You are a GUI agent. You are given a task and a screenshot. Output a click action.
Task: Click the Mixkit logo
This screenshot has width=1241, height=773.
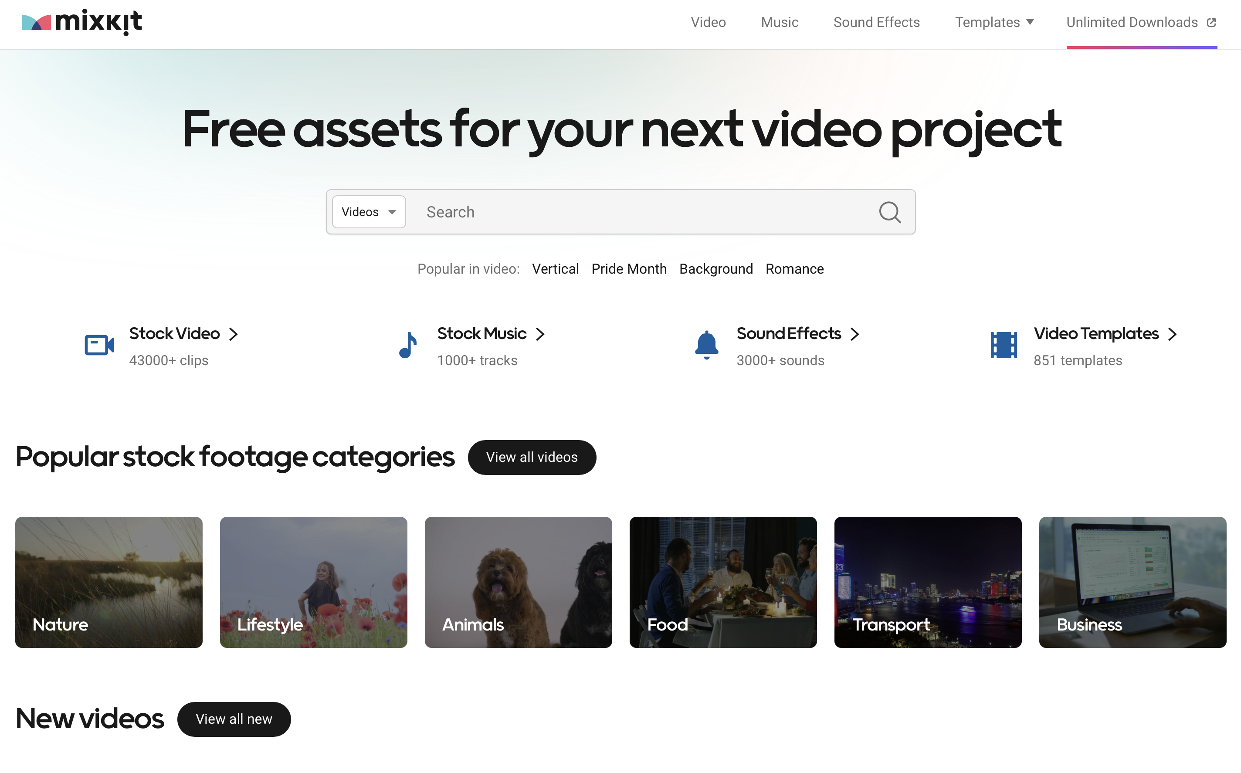click(82, 22)
